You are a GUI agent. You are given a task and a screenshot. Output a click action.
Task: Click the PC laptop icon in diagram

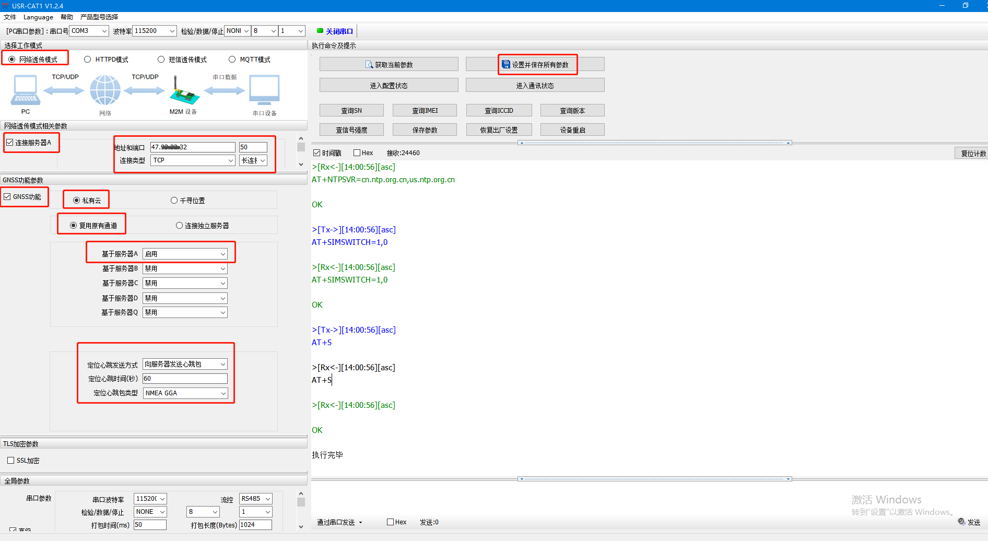pyautogui.click(x=25, y=90)
